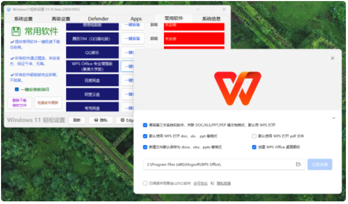
Task: Toggle the 一键安装前询问 checkbox
Action: tap(17, 89)
